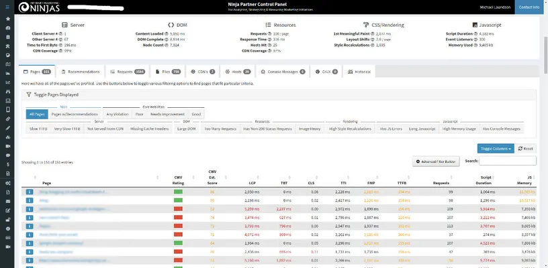Enable the Image Heavy filter
The image size is (548, 268).
(310, 128)
